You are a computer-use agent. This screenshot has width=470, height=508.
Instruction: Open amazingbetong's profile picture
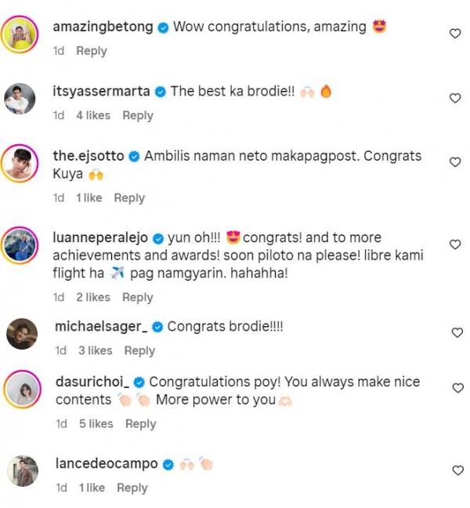click(22, 35)
